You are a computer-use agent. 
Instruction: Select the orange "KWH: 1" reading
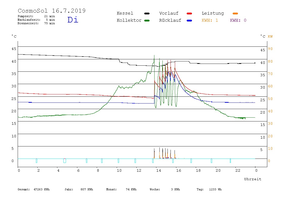click(210, 20)
